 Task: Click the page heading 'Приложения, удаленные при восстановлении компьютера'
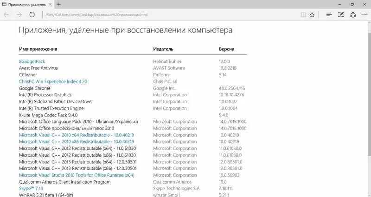[x=126, y=30]
